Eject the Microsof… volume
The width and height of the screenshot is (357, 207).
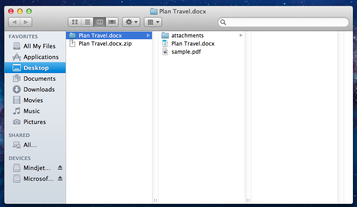60,179
